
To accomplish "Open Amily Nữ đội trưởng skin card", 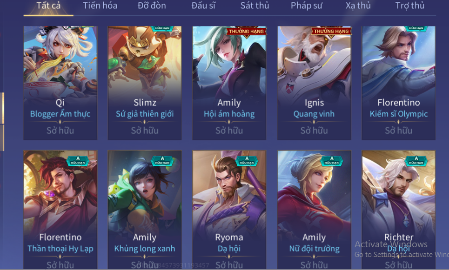I will tap(314, 210).
